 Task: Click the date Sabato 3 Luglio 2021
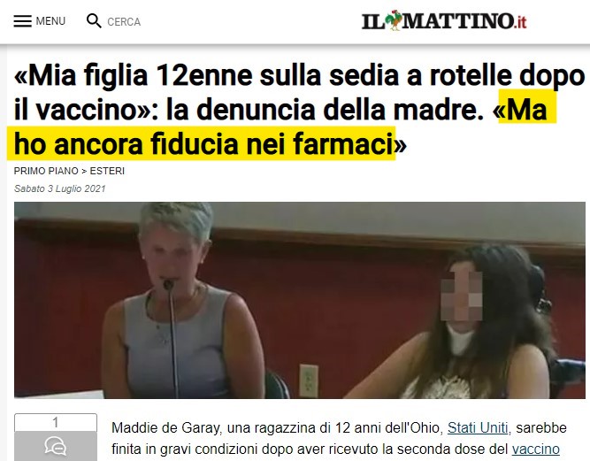tap(60, 188)
